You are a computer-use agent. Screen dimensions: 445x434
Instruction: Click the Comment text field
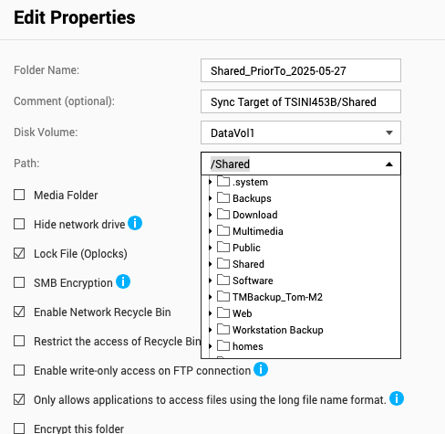(301, 101)
